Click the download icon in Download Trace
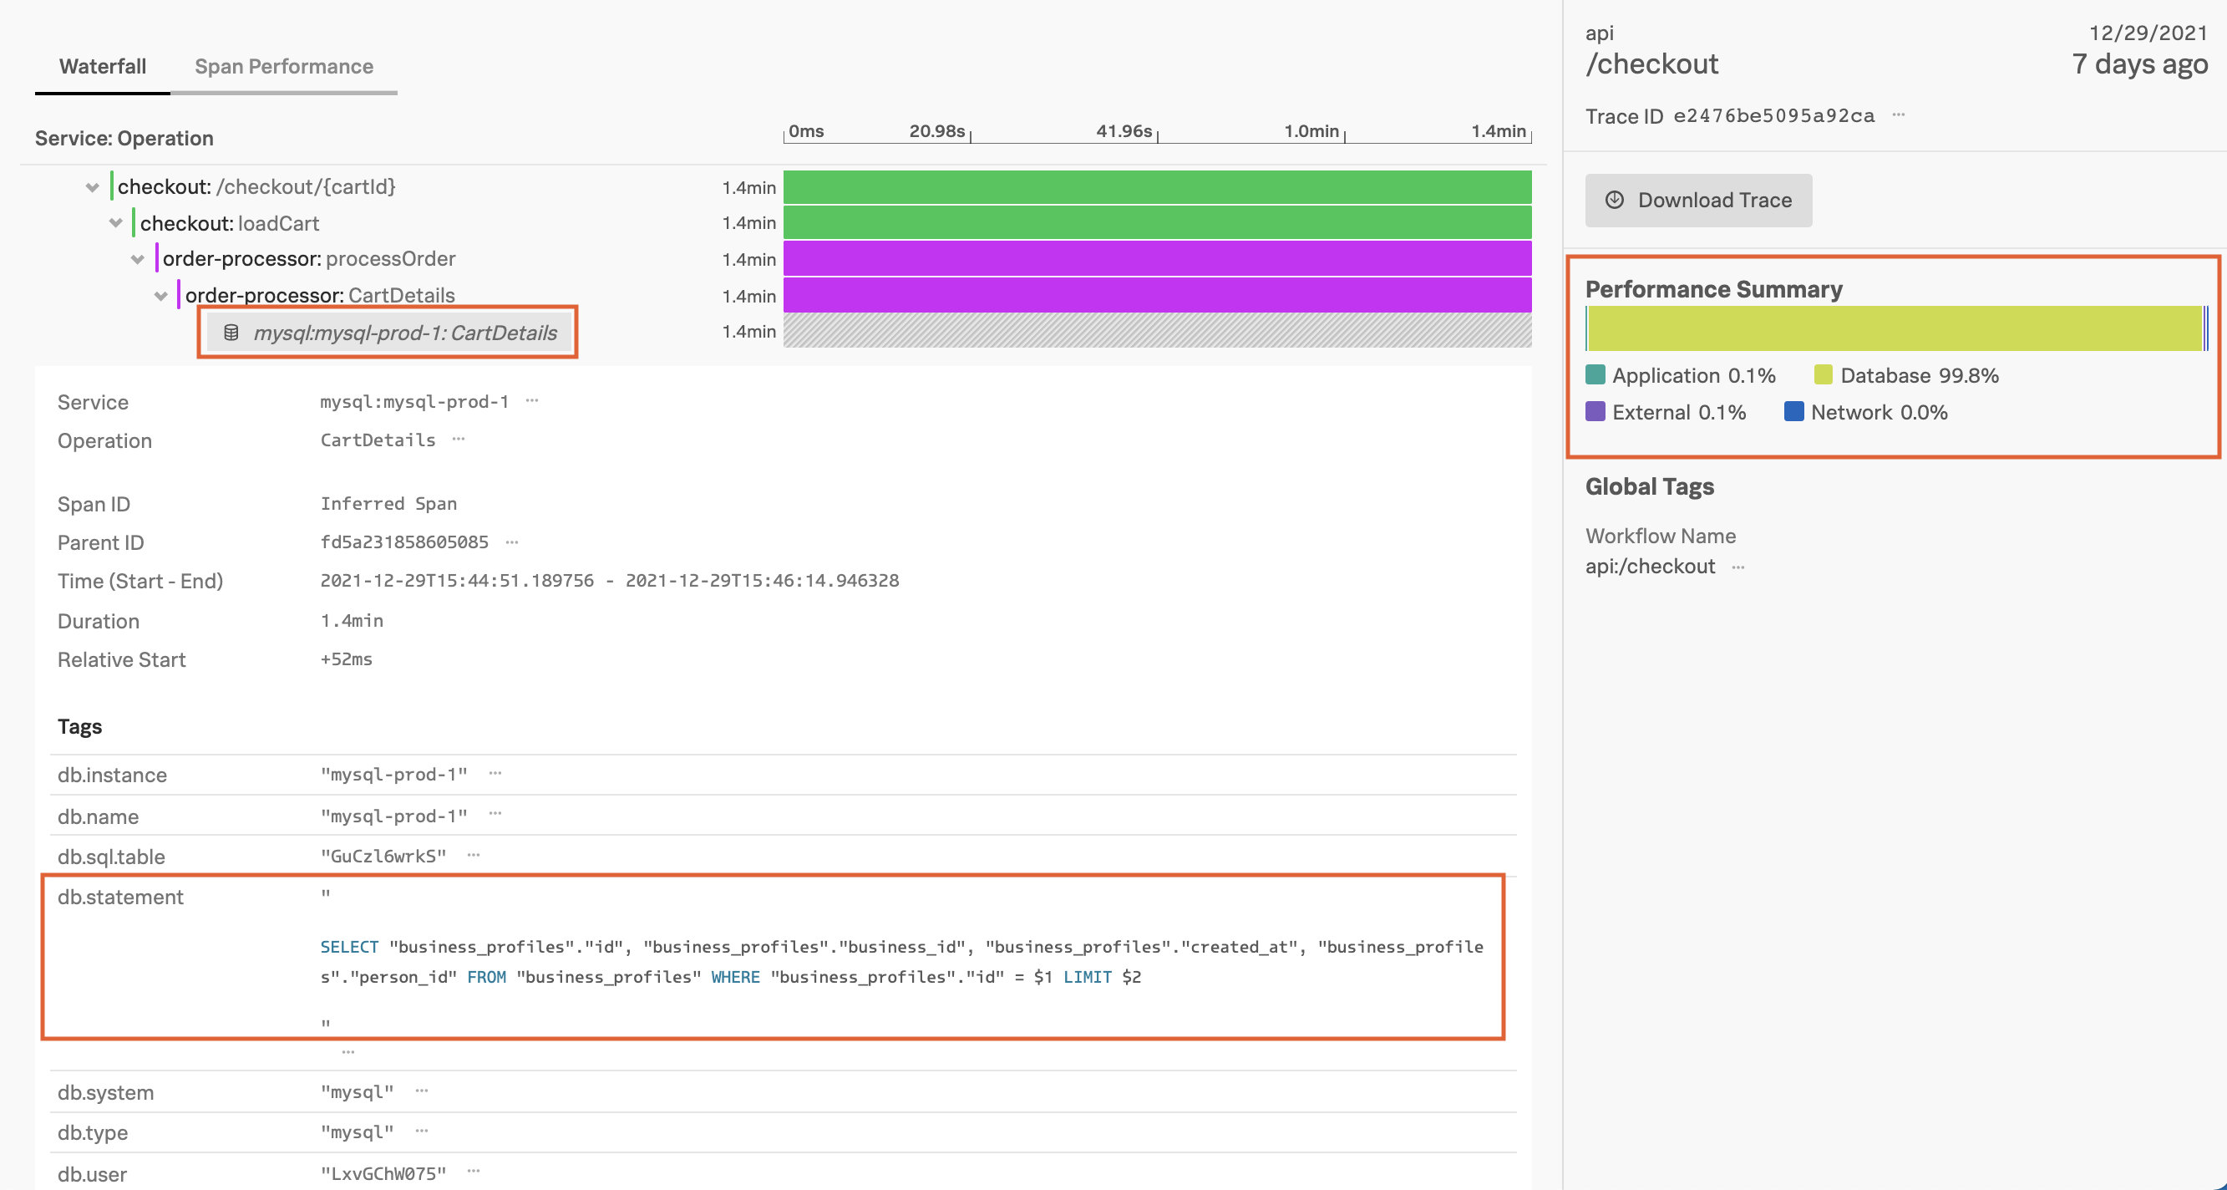2227x1190 pixels. click(x=1614, y=200)
